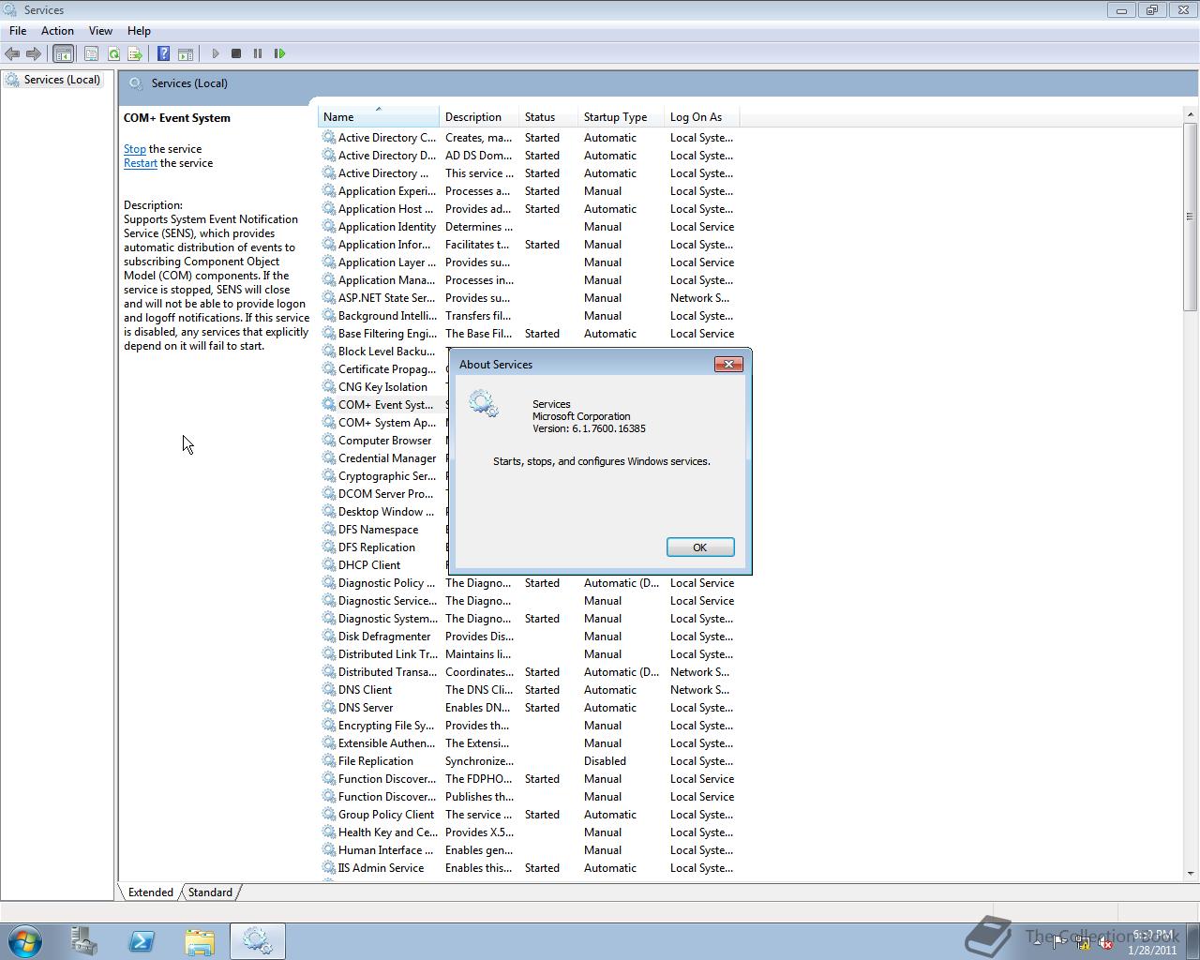This screenshot has height=960, width=1200.
Task: Toggle the Show/Hide Console Tree toolbar icon
Action: (63, 53)
